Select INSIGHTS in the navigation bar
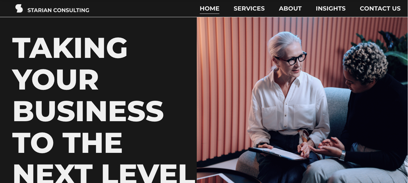Screen dimensions: 408x183 330,8
